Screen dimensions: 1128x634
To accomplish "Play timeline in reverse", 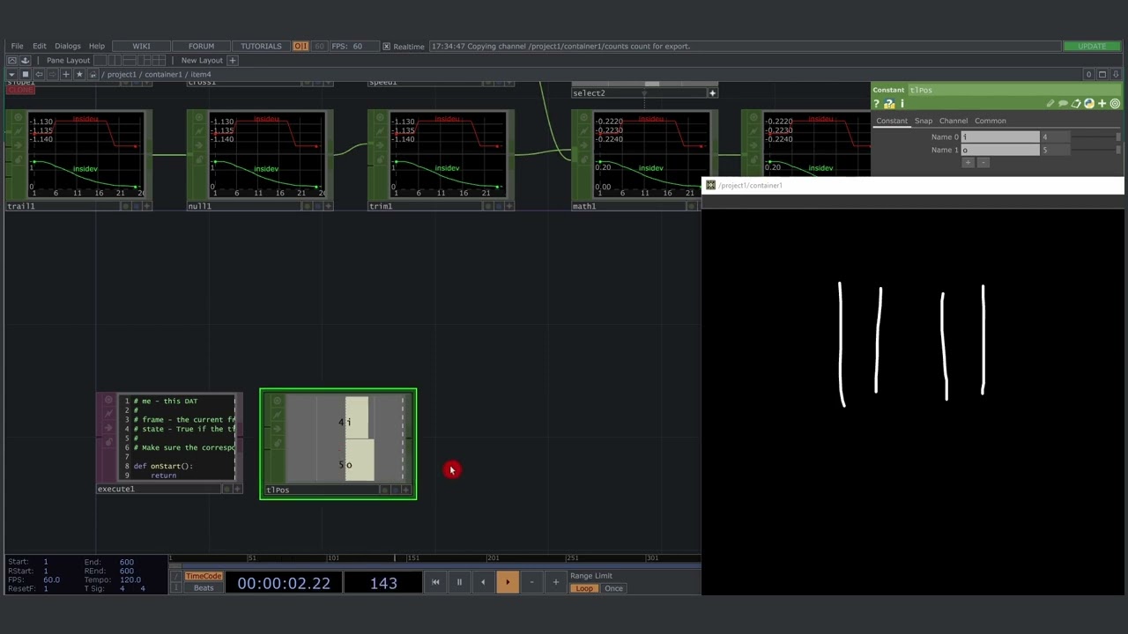I will pyautogui.click(x=483, y=582).
